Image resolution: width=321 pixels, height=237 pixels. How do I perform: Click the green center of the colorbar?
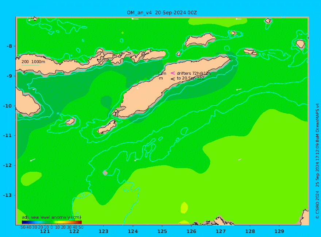[x=51, y=222]
